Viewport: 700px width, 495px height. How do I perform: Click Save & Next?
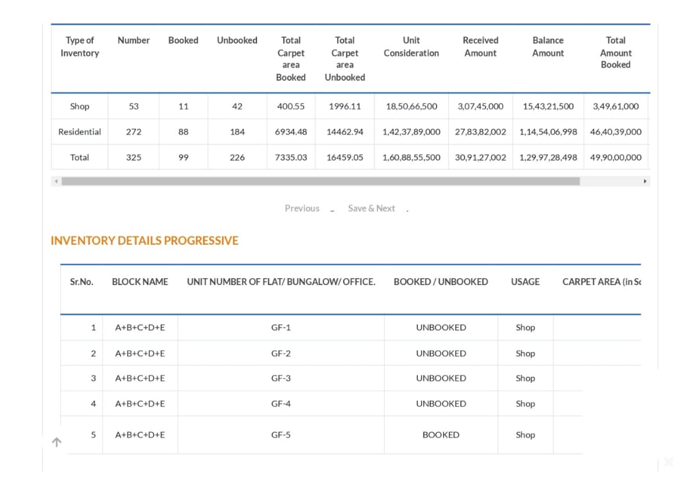coord(371,208)
